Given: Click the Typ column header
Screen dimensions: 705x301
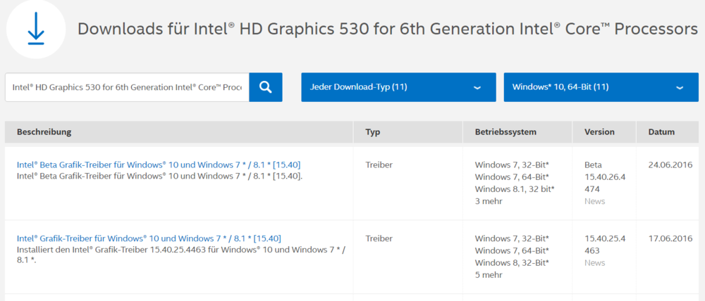Looking at the screenshot, I should pyautogui.click(x=373, y=132).
